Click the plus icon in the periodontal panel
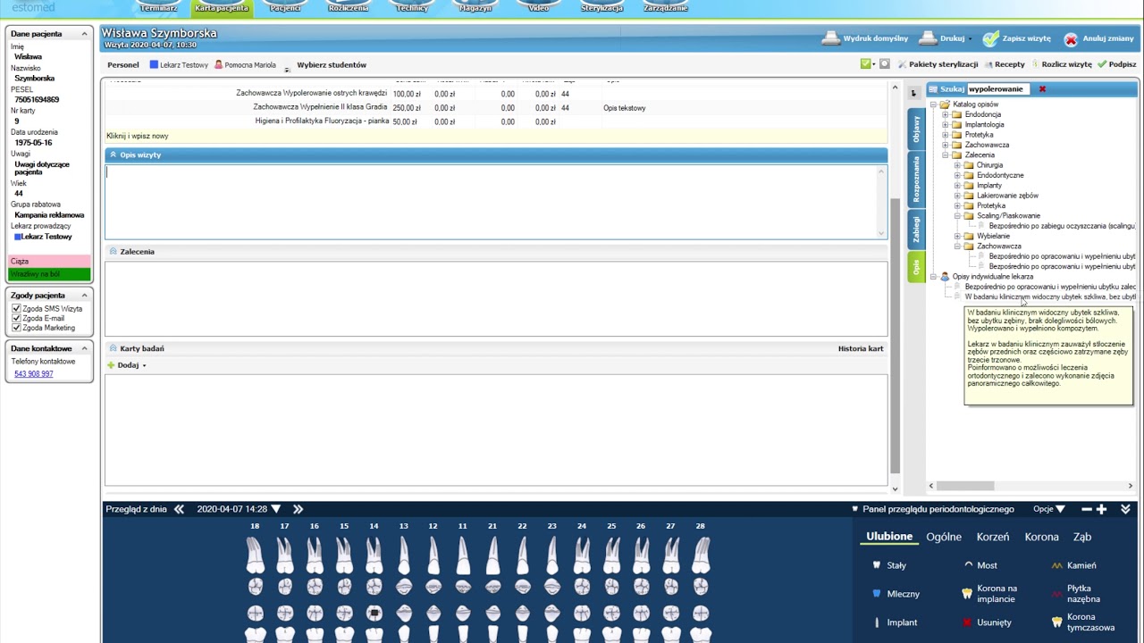This screenshot has width=1144, height=643. click(1101, 509)
